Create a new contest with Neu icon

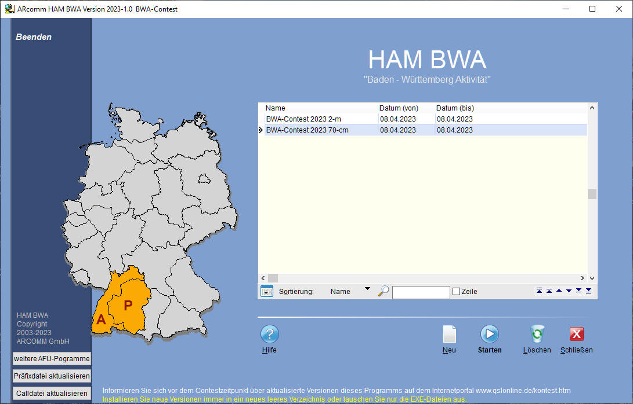coord(449,334)
